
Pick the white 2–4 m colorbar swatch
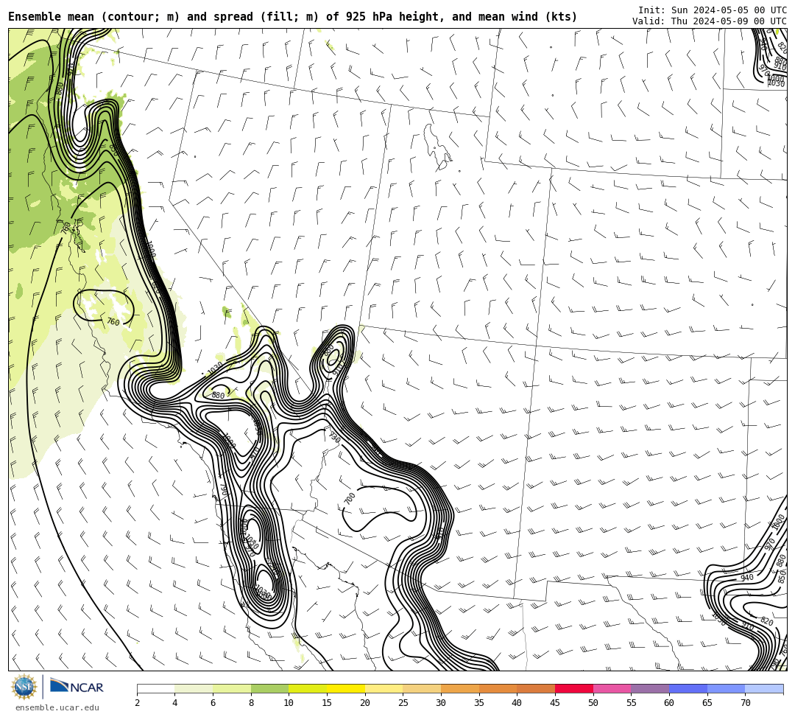(x=155, y=688)
